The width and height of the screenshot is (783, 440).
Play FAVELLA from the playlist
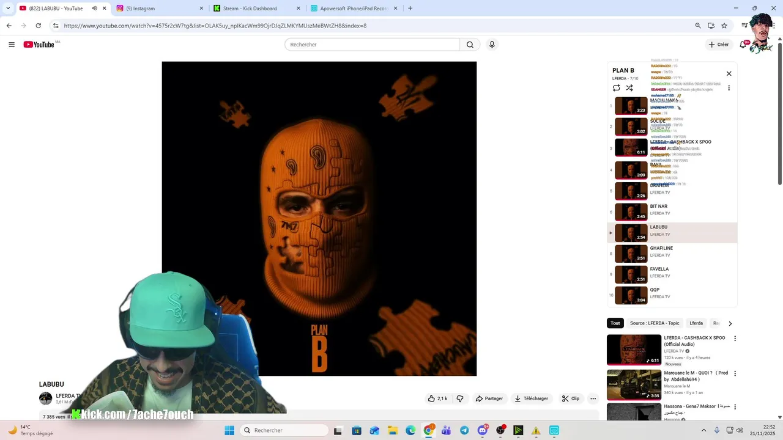pos(672,274)
